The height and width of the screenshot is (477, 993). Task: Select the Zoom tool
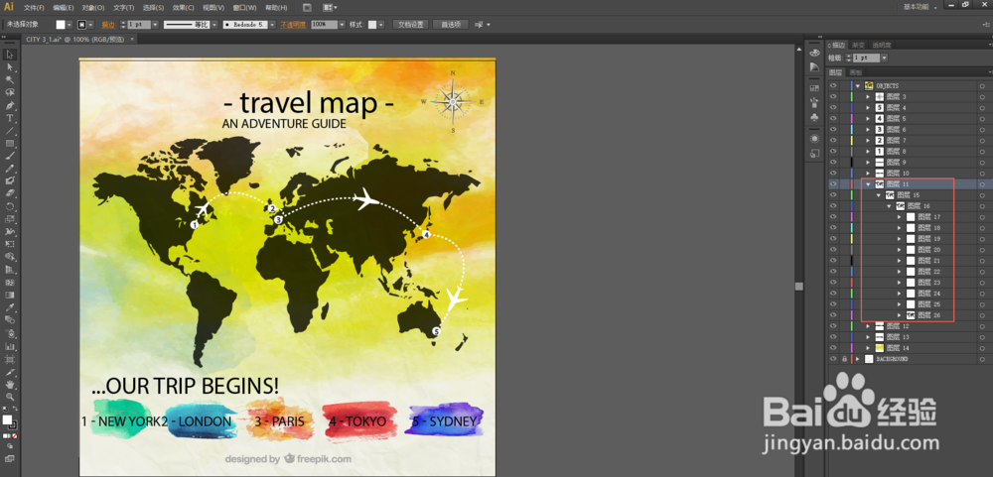tap(10, 397)
